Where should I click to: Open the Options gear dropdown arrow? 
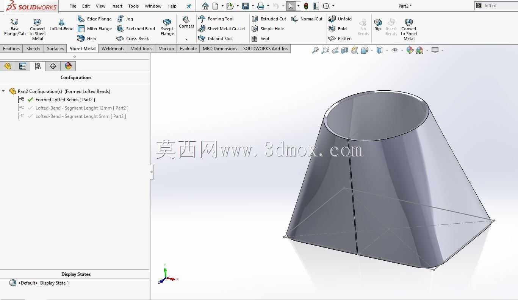click(x=333, y=6)
